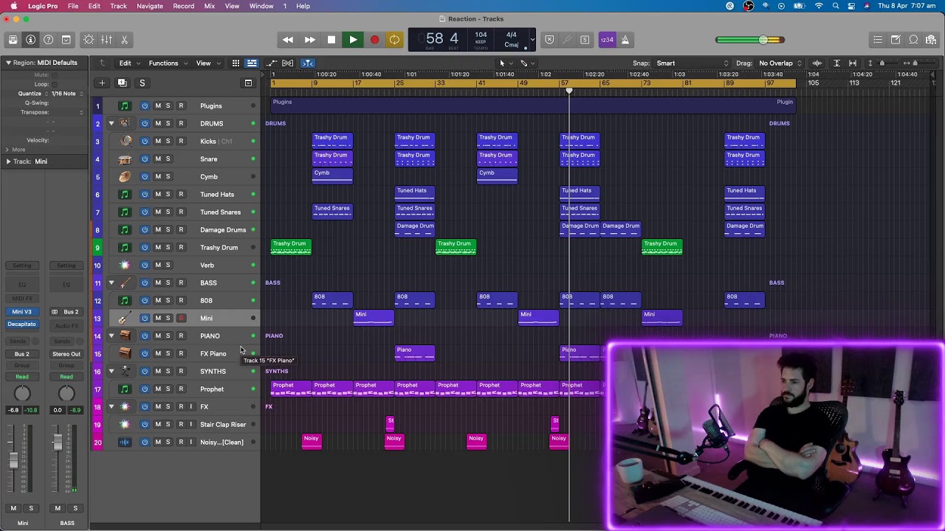Click the Rewind transport button
The height and width of the screenshot is (531, 945).
click(288, 40)
